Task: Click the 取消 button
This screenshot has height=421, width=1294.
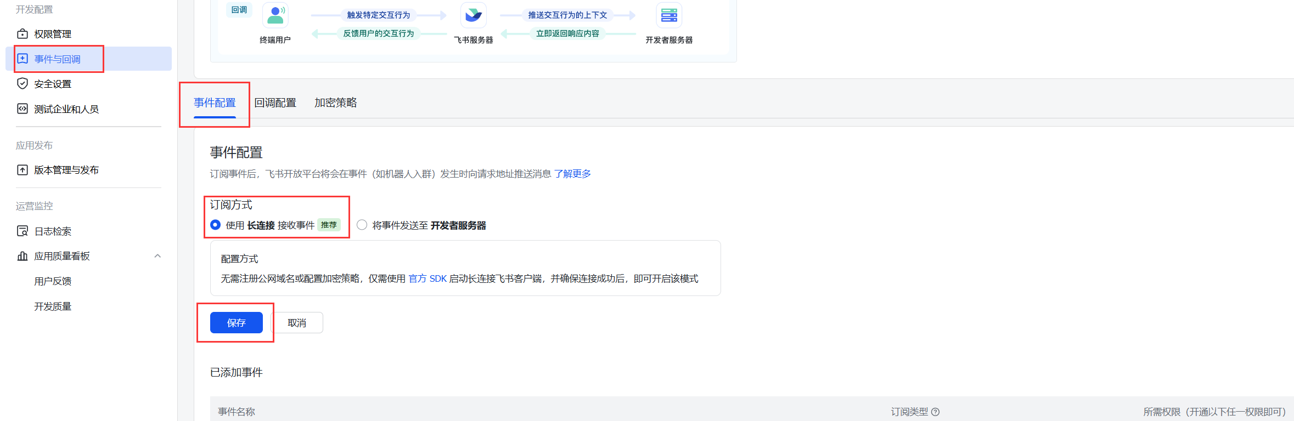Action: (x=297, y=323)
